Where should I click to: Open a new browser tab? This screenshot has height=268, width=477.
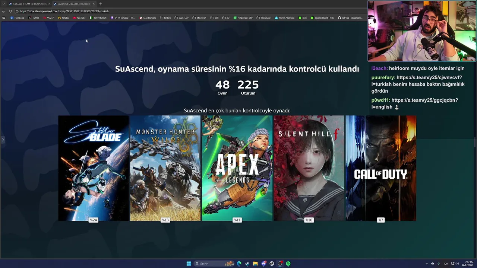(x=100, y=4)
